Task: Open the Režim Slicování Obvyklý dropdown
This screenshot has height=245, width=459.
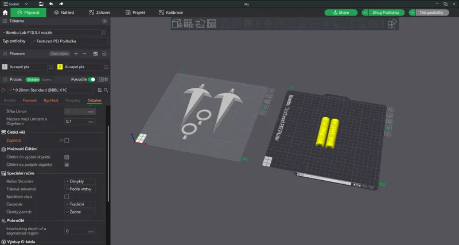Action: 80,181
